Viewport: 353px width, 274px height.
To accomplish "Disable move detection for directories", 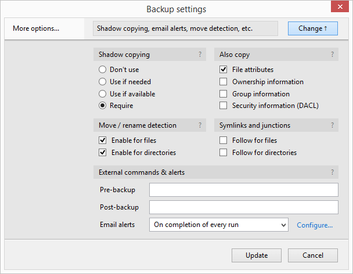I will point(103,153).
